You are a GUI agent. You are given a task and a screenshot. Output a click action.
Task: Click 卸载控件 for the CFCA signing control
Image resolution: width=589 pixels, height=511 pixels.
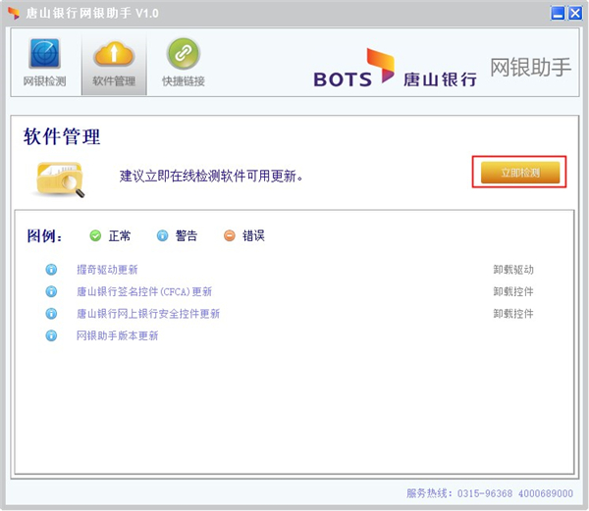(513, 291)
